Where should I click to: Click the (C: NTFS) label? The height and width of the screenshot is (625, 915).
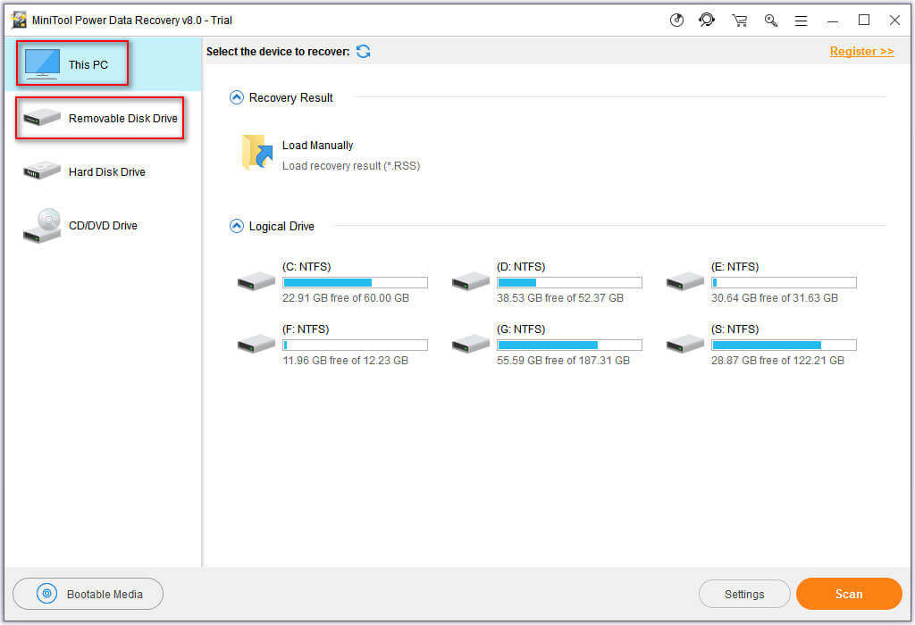pyautogui.click(x=306, y=266)
